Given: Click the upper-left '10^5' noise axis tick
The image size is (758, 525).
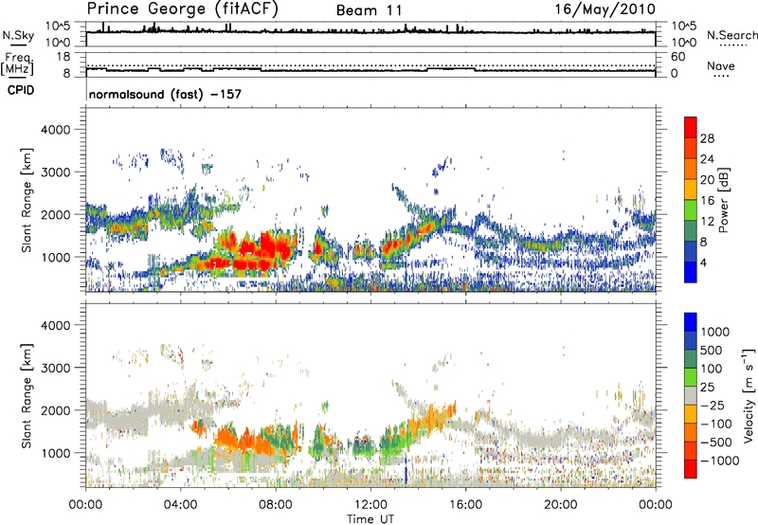Looking at the screenshot, I should pyautogui.click(x=58, y=27).
